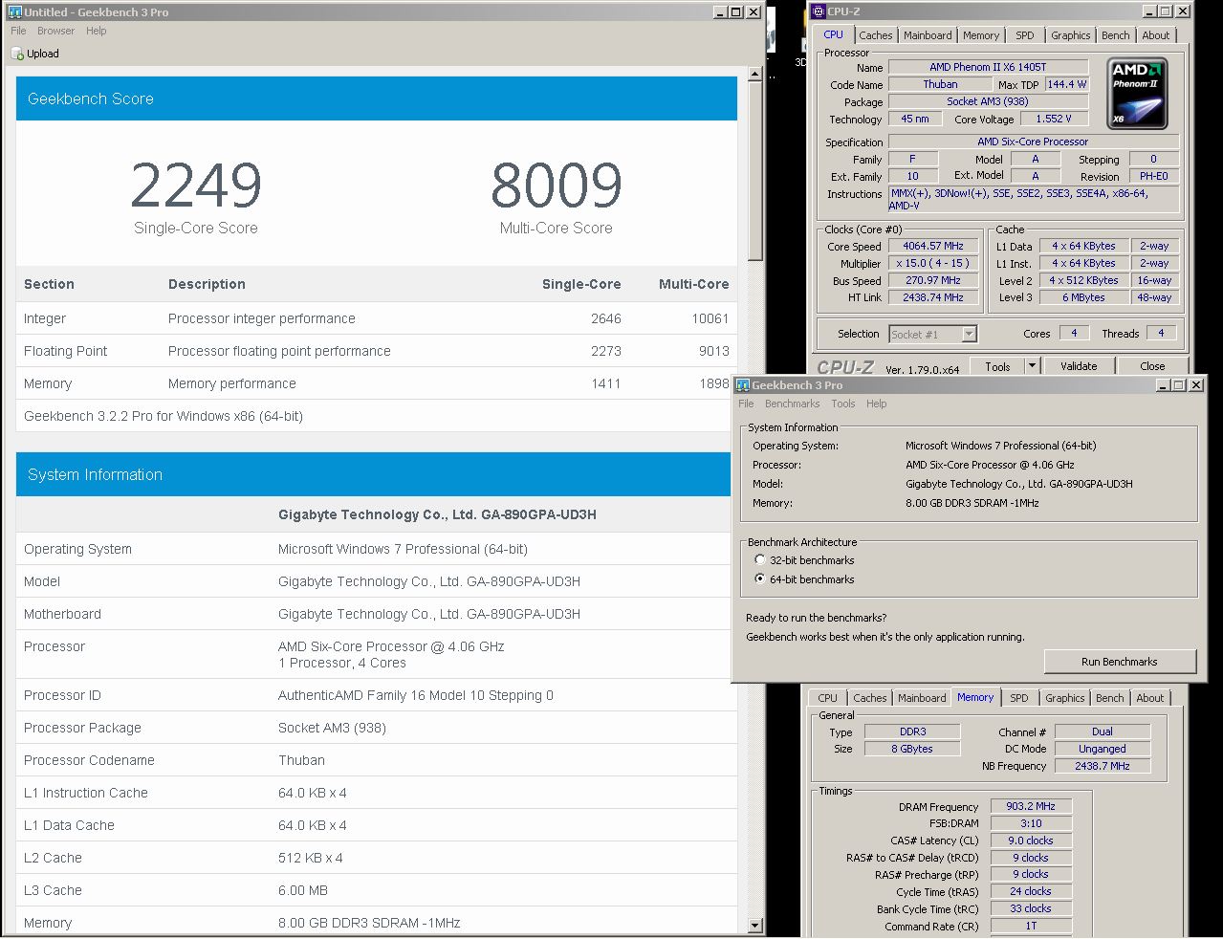
Task: Switch to Mainboard tab in lower CPU-Z
Action: point(922,698)
